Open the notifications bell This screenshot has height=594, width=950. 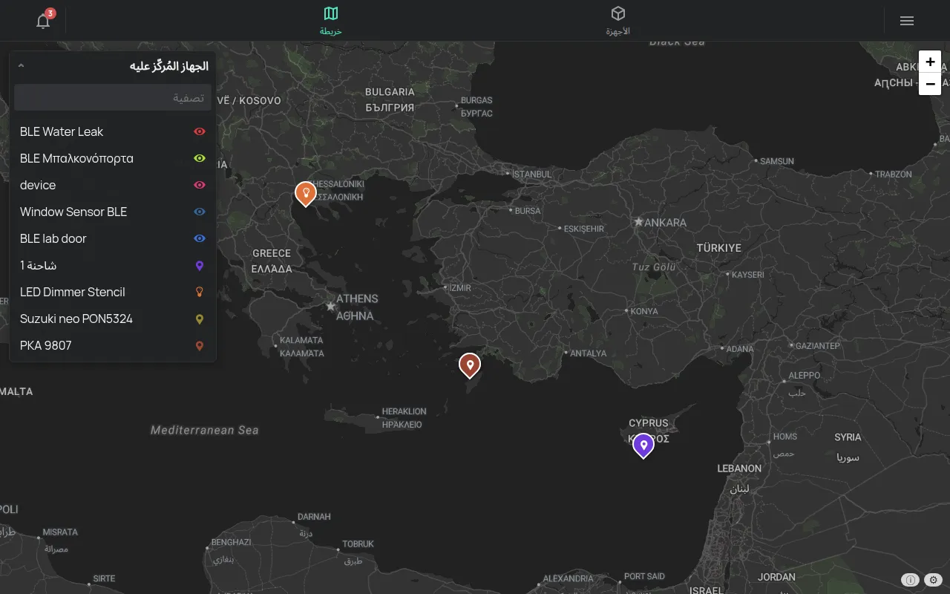[43, 21]
